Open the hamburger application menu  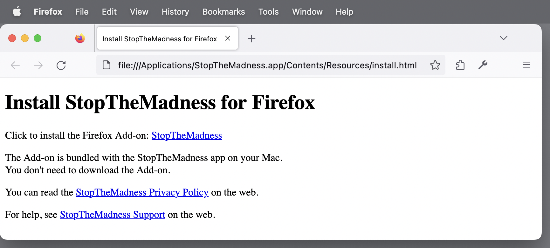click(x=526, y=65)
